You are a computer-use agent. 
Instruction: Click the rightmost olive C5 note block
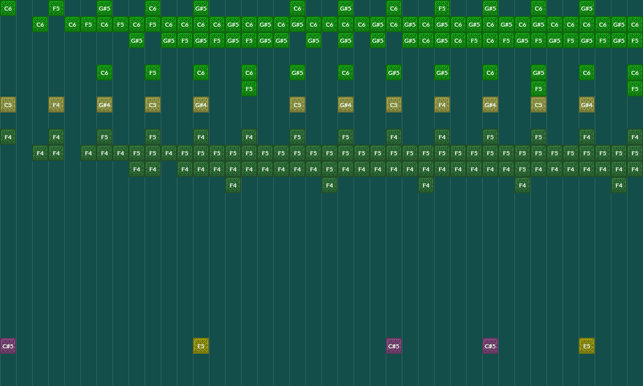tap(539, 105)
